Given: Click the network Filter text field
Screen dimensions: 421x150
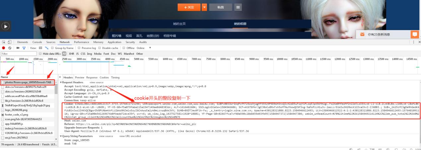Looking at the screenshot, I should 19,54.
